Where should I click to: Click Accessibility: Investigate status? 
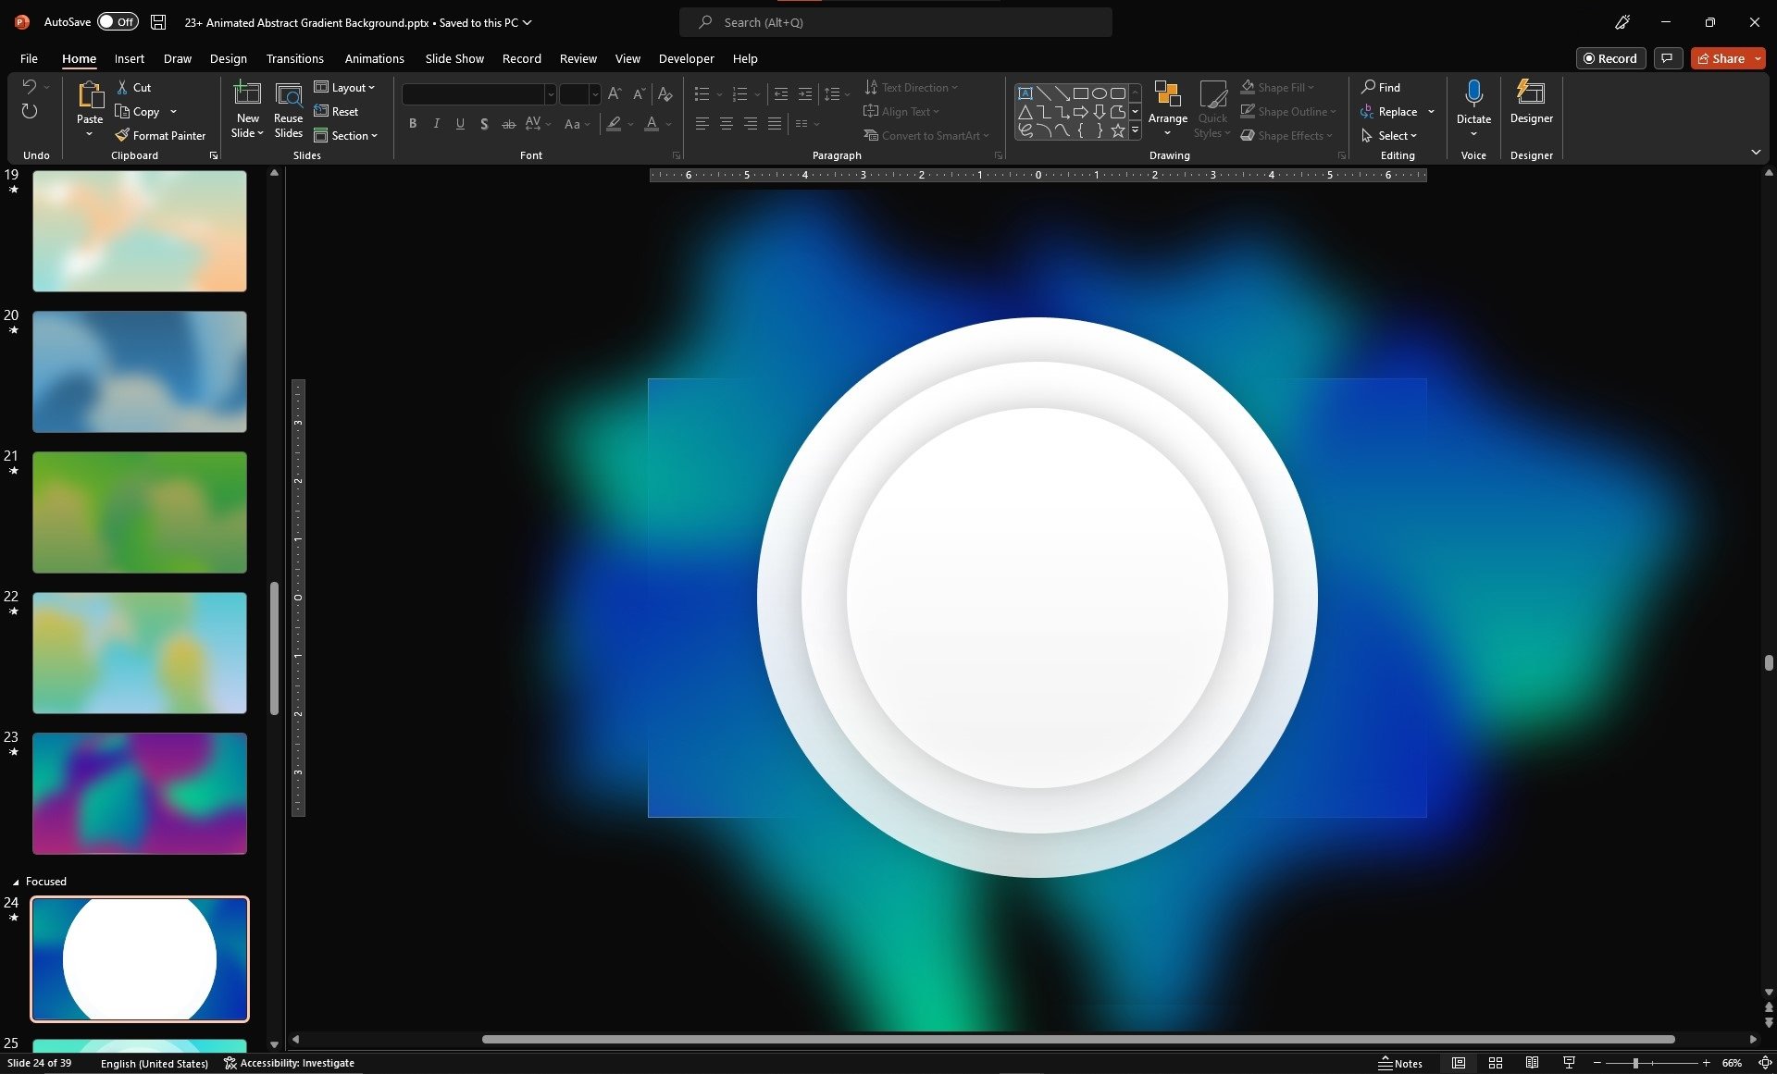(x=289, y=1063)
